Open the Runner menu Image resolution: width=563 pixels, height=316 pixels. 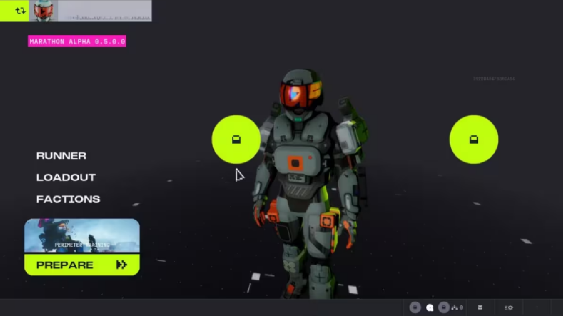click(61, 156)
